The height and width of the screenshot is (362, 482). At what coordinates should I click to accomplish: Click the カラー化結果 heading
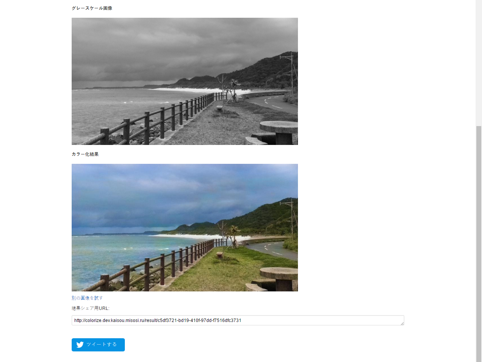tap(85, 154)
